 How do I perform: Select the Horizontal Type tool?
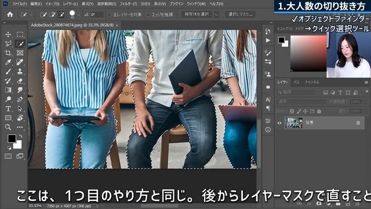click(8, 109)
